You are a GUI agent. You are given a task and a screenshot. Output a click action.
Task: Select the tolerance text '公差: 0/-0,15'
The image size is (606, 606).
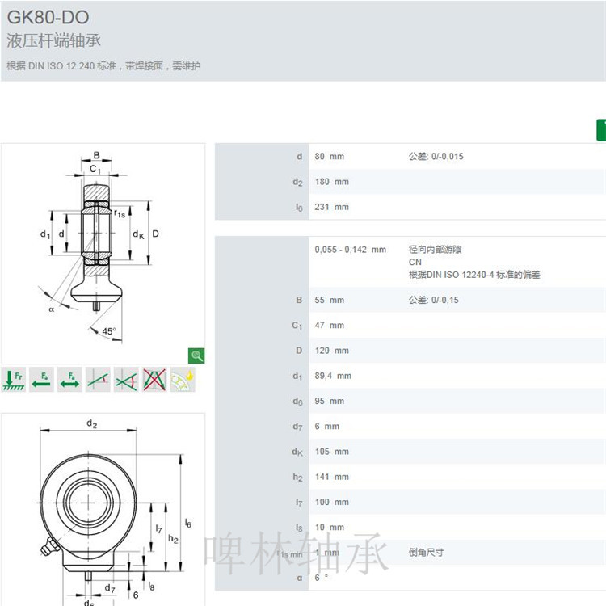pyautogui.click(x=434, y=301)
